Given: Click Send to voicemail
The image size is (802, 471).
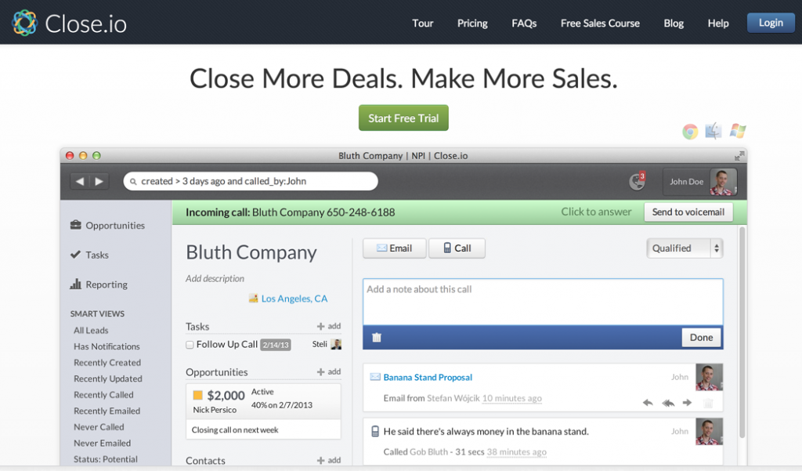Looking at the screenshot, I should [x=688, y=212].
